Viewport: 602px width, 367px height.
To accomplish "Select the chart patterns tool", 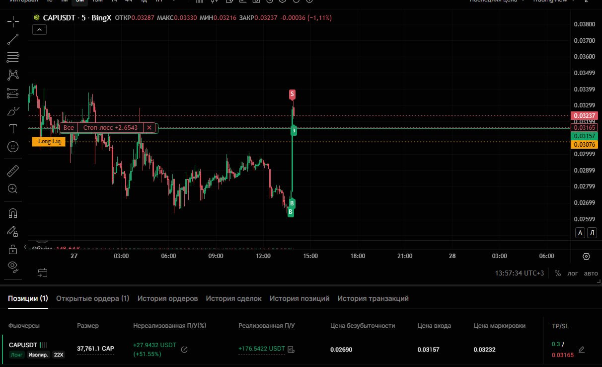I will pos(13,75).
